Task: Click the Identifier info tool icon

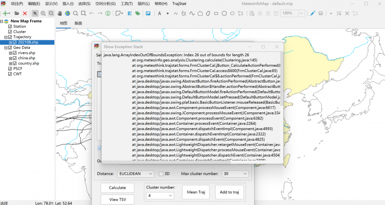Action: point(107,13)
